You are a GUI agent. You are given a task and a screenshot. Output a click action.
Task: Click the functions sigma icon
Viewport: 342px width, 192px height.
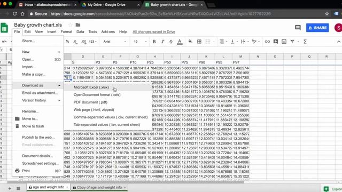point(305,42)
